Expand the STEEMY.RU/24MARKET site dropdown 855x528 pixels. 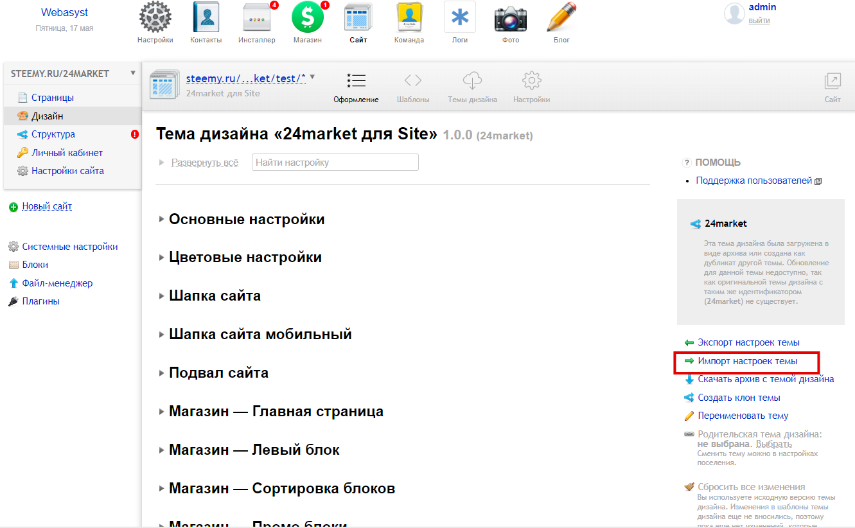point(133,73)
